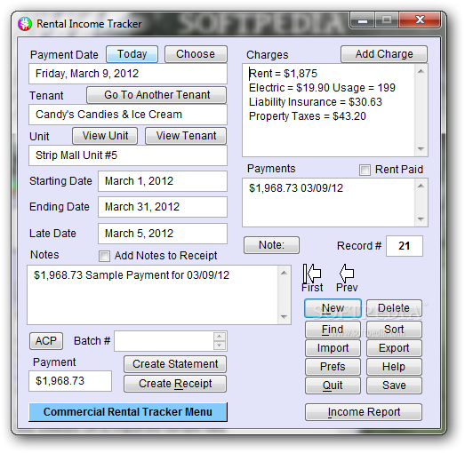The width and height of the screenshot is (465, 453).
Task: Go to the Prev record arrow
Action: click(347, 274)
